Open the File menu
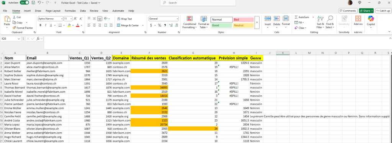Viewport: 392px width, 143px height. point(5,11)
